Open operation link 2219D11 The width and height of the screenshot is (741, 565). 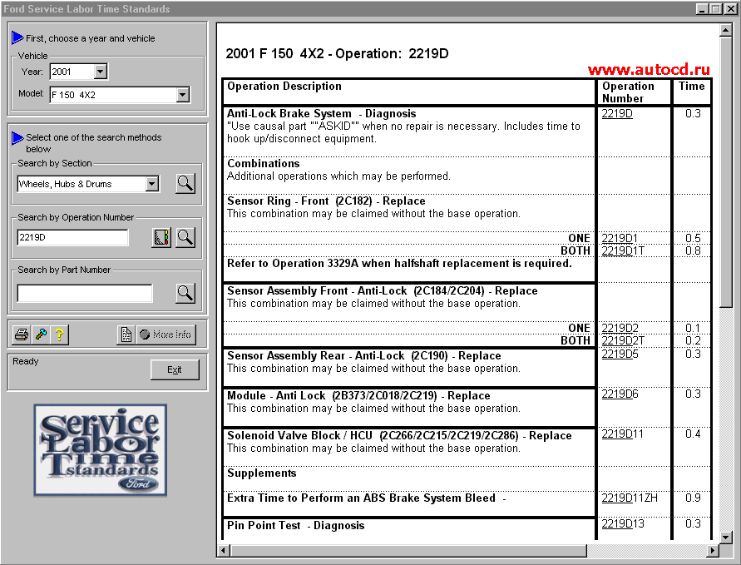coord(622,434)
